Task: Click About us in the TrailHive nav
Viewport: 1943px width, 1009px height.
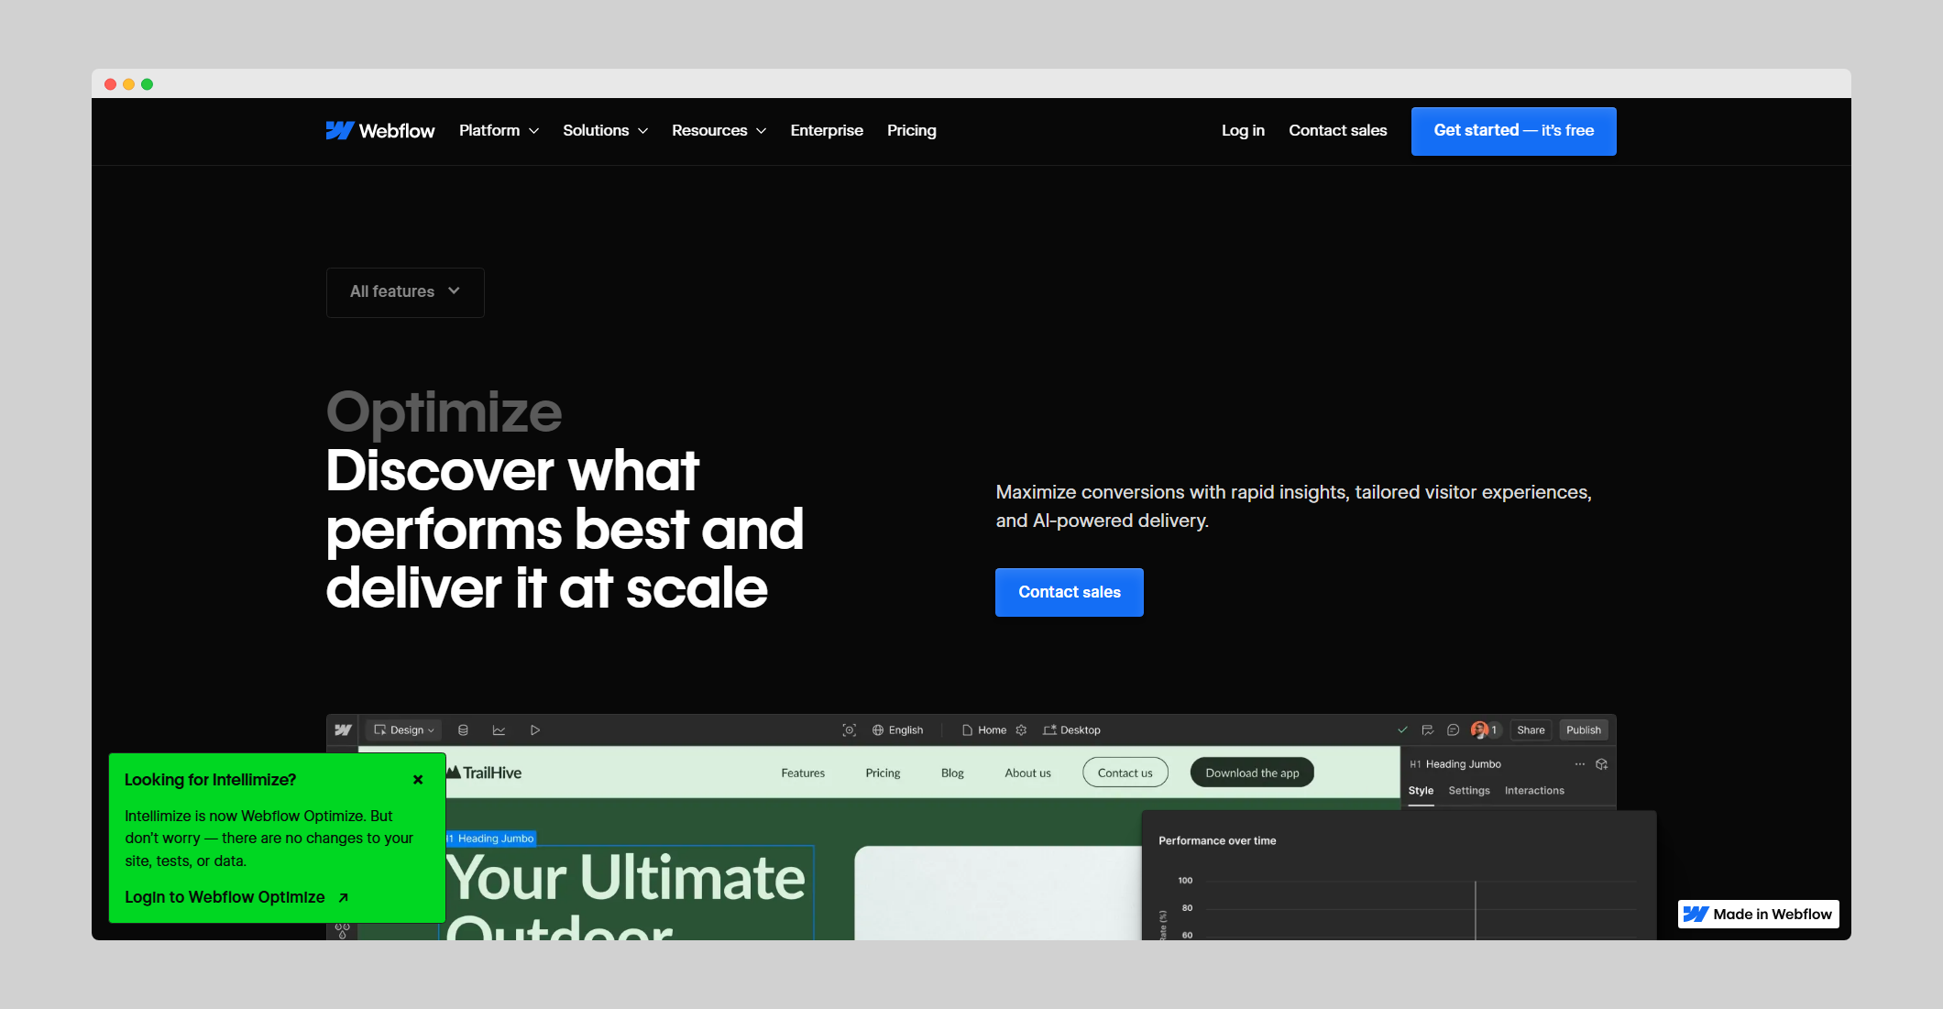Action: click(x=1027, y=773)
